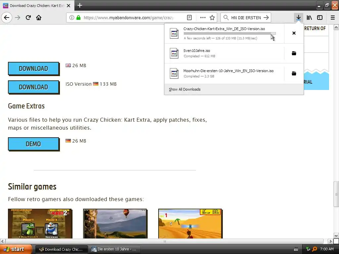The image size is (339, 254).
Task: Click the keyboard icon on the taskbar
Action: (x=296, y=249)
